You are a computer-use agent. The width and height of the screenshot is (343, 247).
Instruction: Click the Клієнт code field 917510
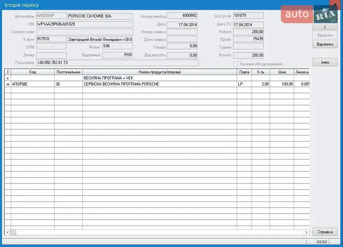click(51, 39)
